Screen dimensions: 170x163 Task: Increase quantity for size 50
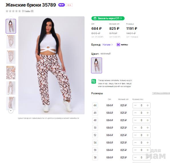tap(147, 128)
